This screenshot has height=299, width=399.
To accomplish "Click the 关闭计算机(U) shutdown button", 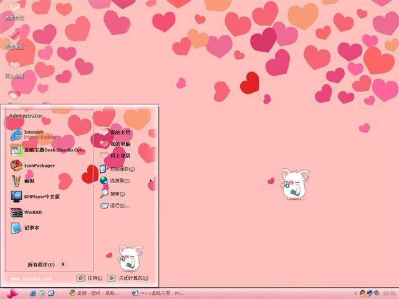I will (x=128, y=278).
